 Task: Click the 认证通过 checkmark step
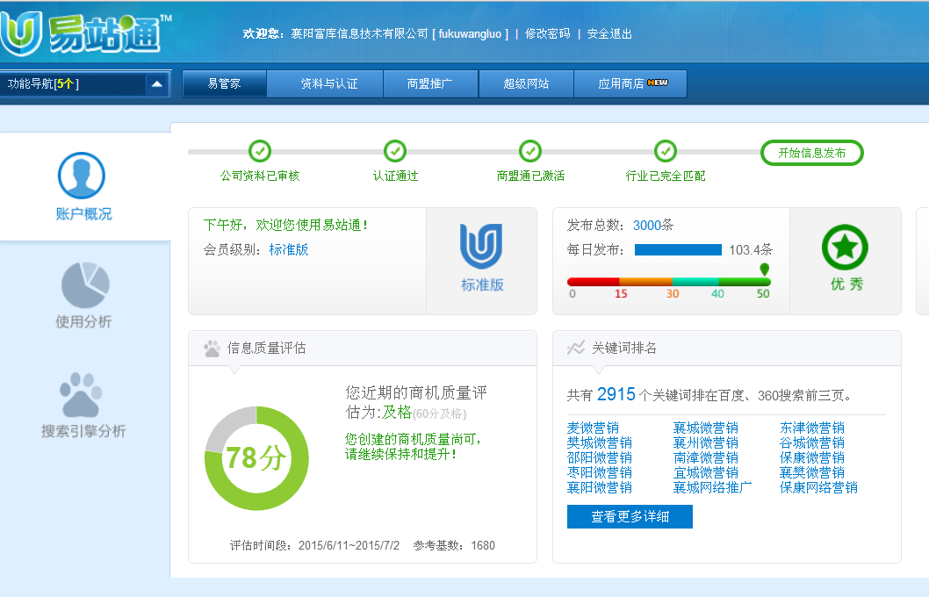pos(395,151)
